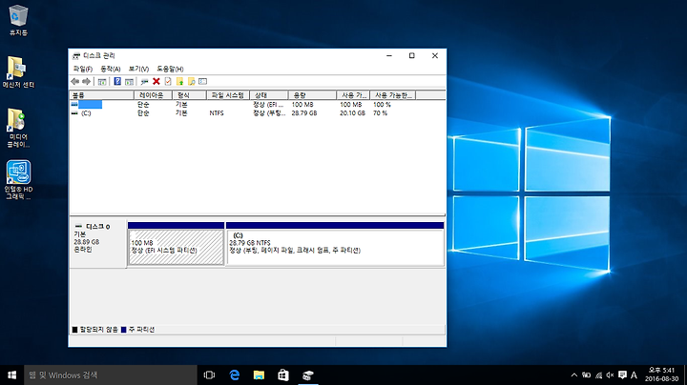
Task: Click the clock showing 오후 5:41
Action: [661, 375]
